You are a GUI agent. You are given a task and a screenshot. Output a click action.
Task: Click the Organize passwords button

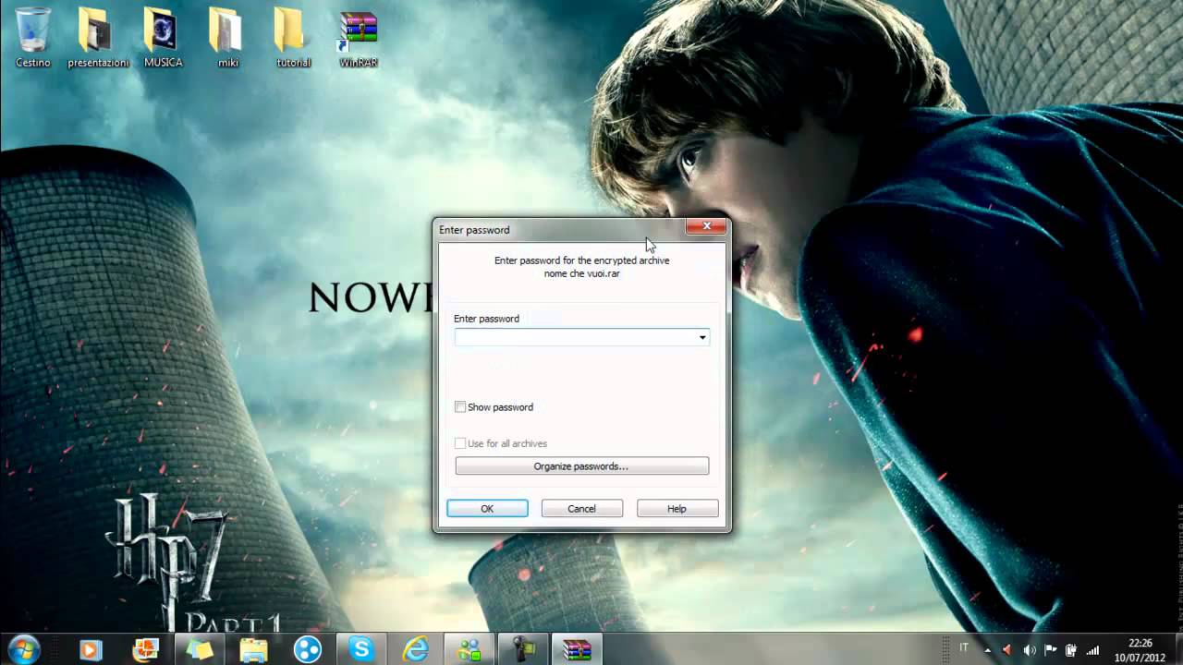click(x=581, y=466)
